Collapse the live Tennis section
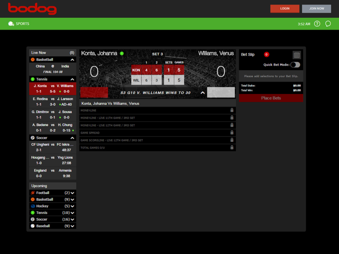This screenshot has height=254, width=339. pyautogui.click(x=72, y=79)
